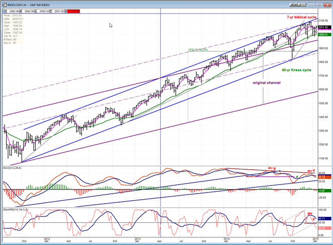
Task: Select the StochRSI(14,14(1),1) indicator label
Action: (16, 210)
